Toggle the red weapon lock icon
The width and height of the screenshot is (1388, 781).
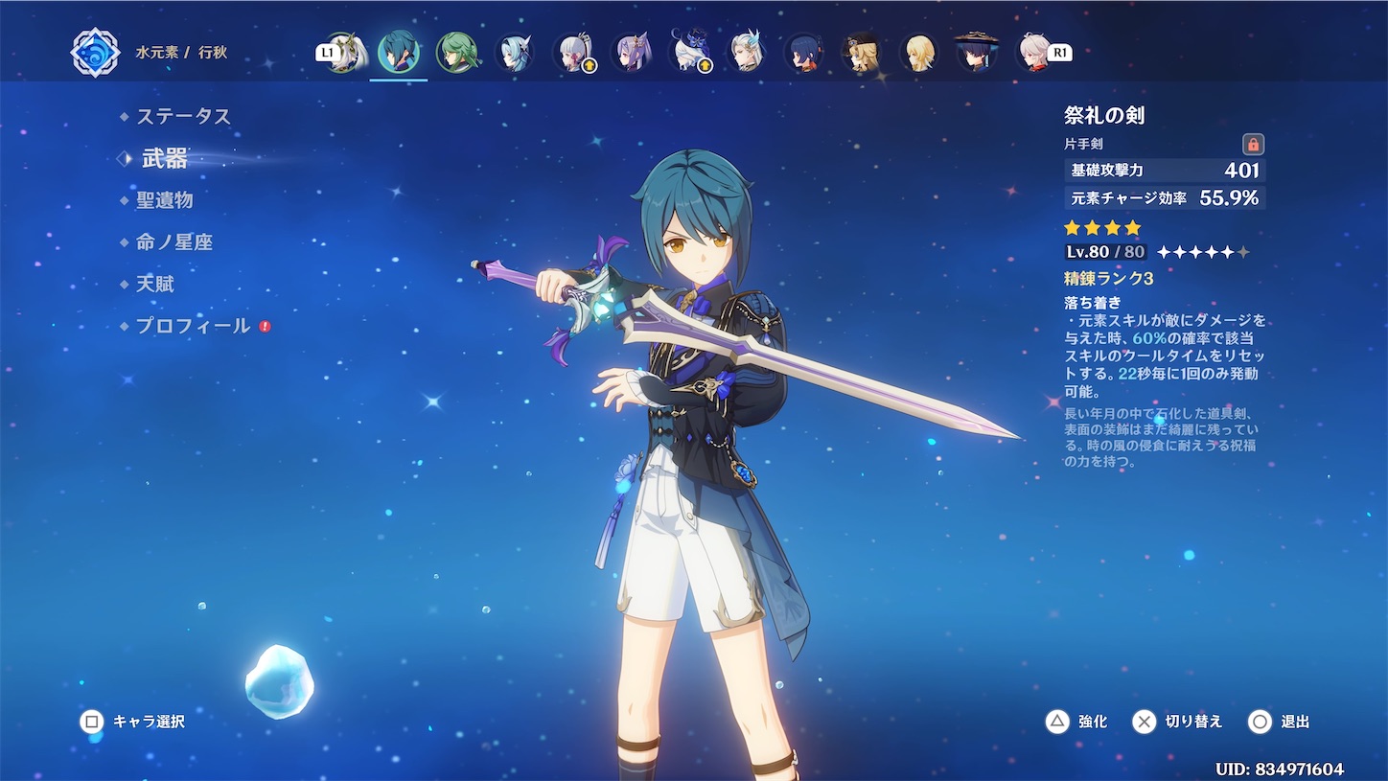[x=1253, y=144]
